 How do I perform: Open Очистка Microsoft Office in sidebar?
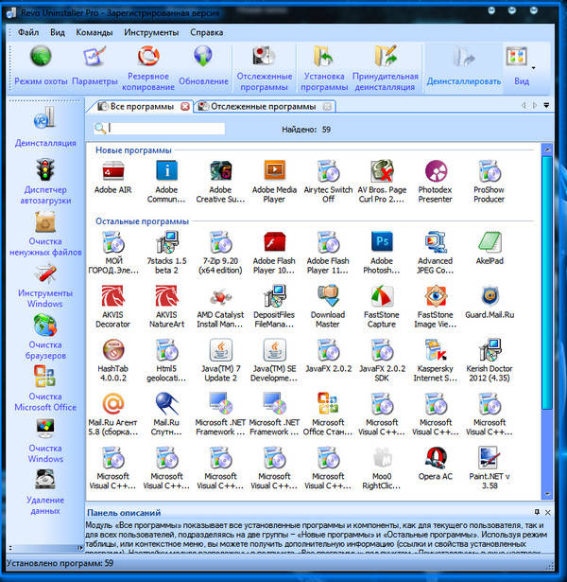click(x=45, y=389)
